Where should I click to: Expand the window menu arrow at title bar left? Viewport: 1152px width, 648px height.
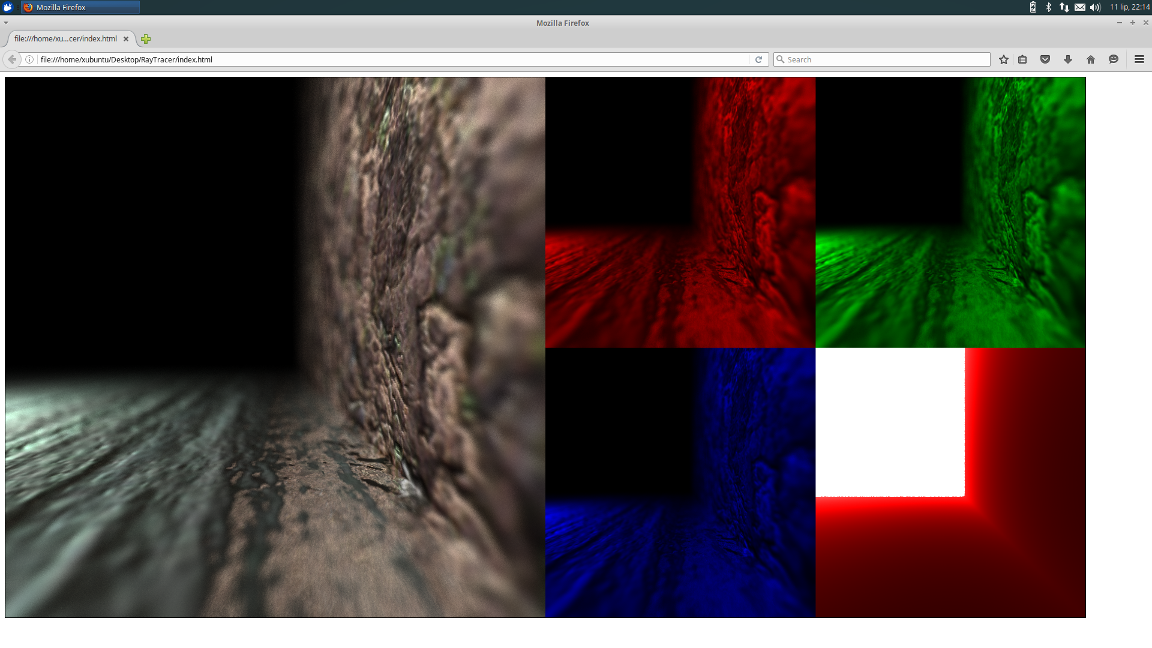point(6,23)
